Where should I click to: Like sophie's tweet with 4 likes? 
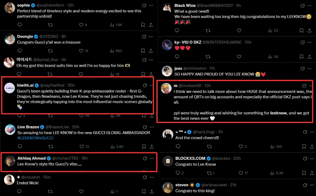tap(81, 25)
